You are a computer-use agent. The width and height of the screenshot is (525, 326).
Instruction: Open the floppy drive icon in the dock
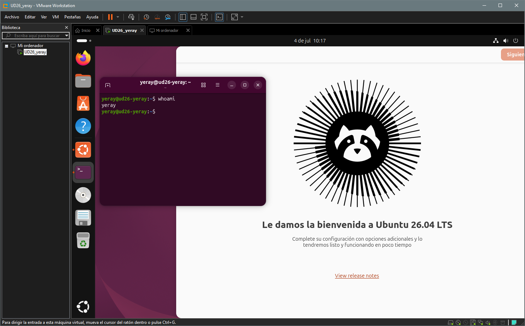pyautogui.click(x=83, y=218)
